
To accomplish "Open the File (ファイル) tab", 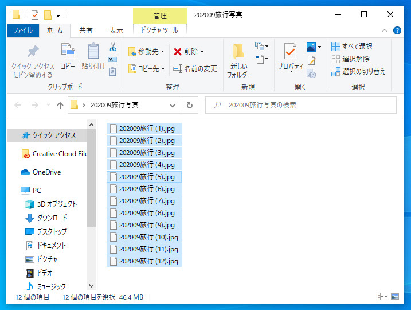I will pos(23,30).
